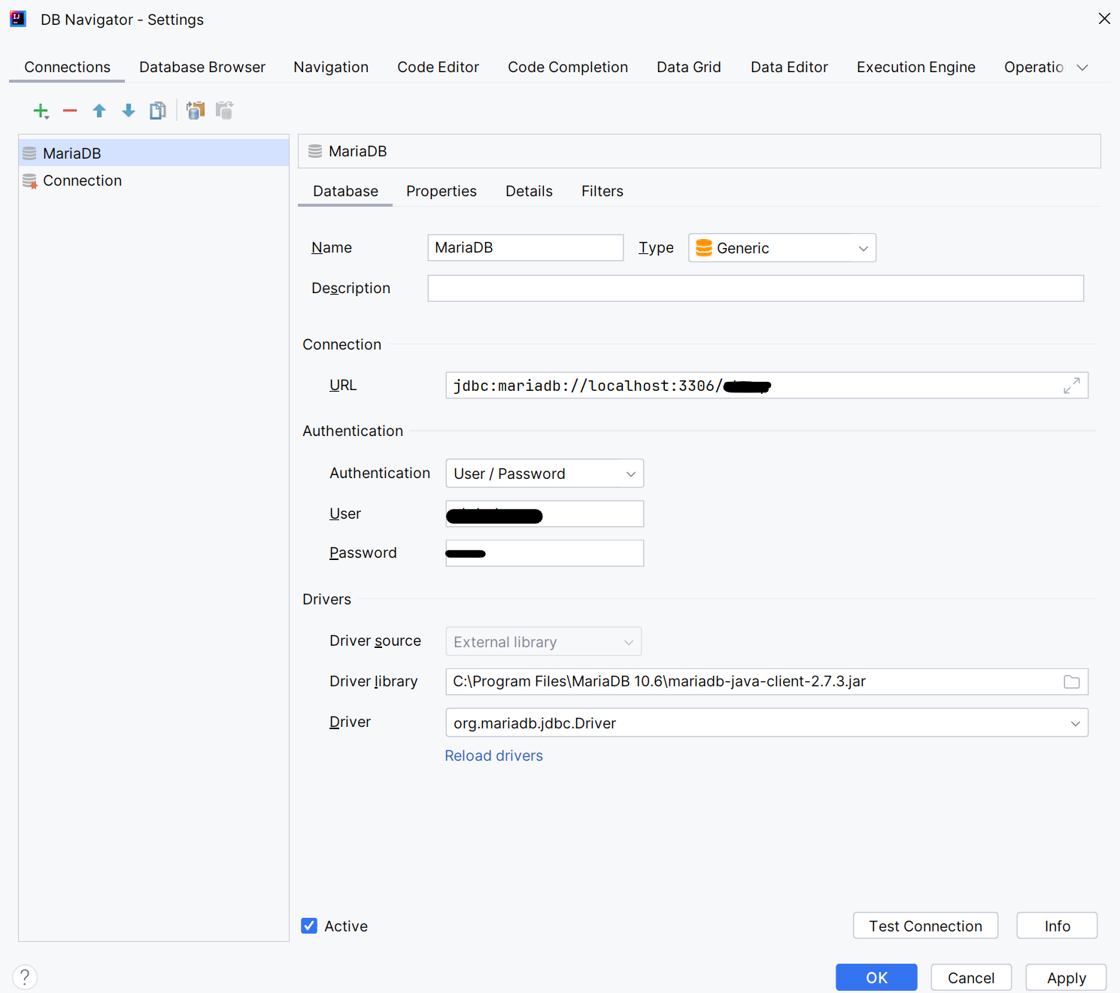Click the IntelliJ app icon in title bar
This screenshot has width=1120, height=993.
point(18,19)
